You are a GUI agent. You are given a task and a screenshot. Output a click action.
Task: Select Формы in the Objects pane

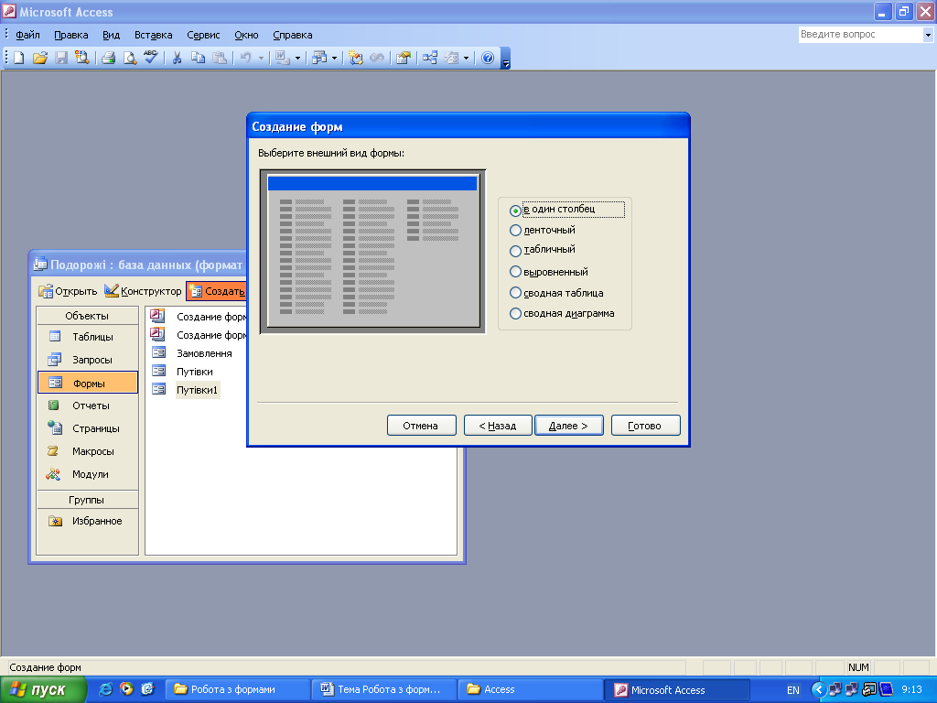87,383
